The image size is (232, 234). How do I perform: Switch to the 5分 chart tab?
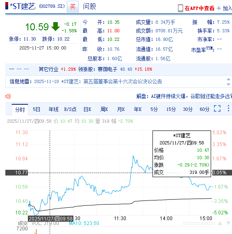154,109
